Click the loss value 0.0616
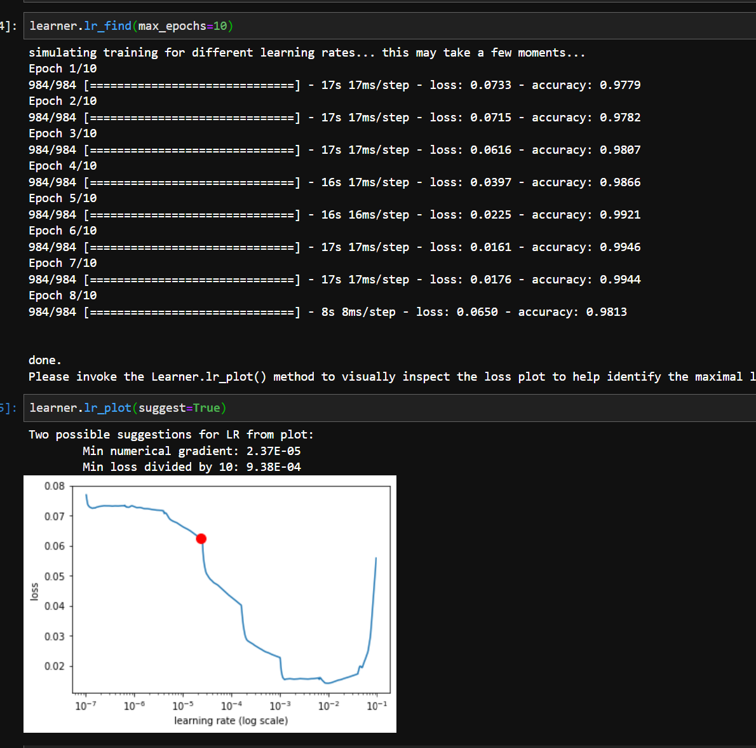756x748 pixels. [x=491, y=149]
